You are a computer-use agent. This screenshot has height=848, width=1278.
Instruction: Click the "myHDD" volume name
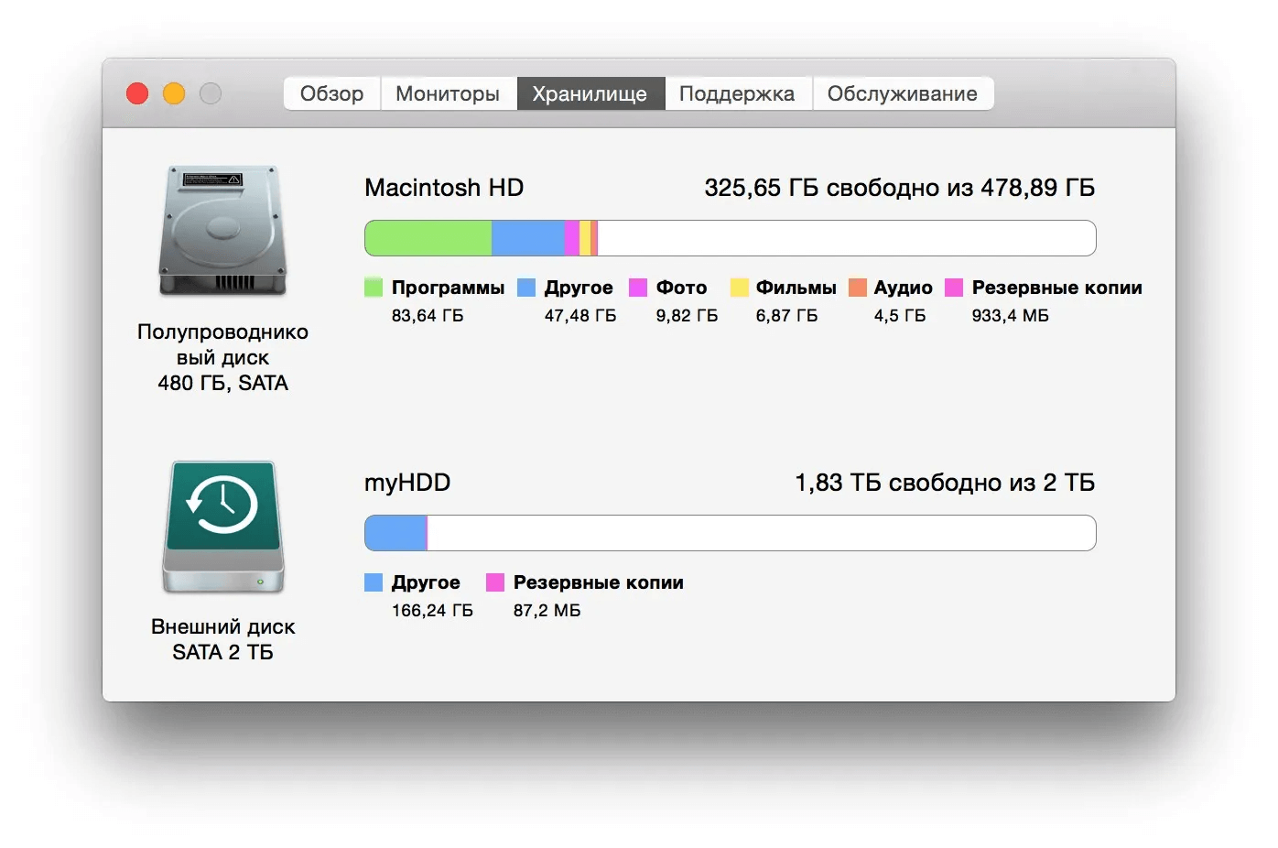(407, 483)
